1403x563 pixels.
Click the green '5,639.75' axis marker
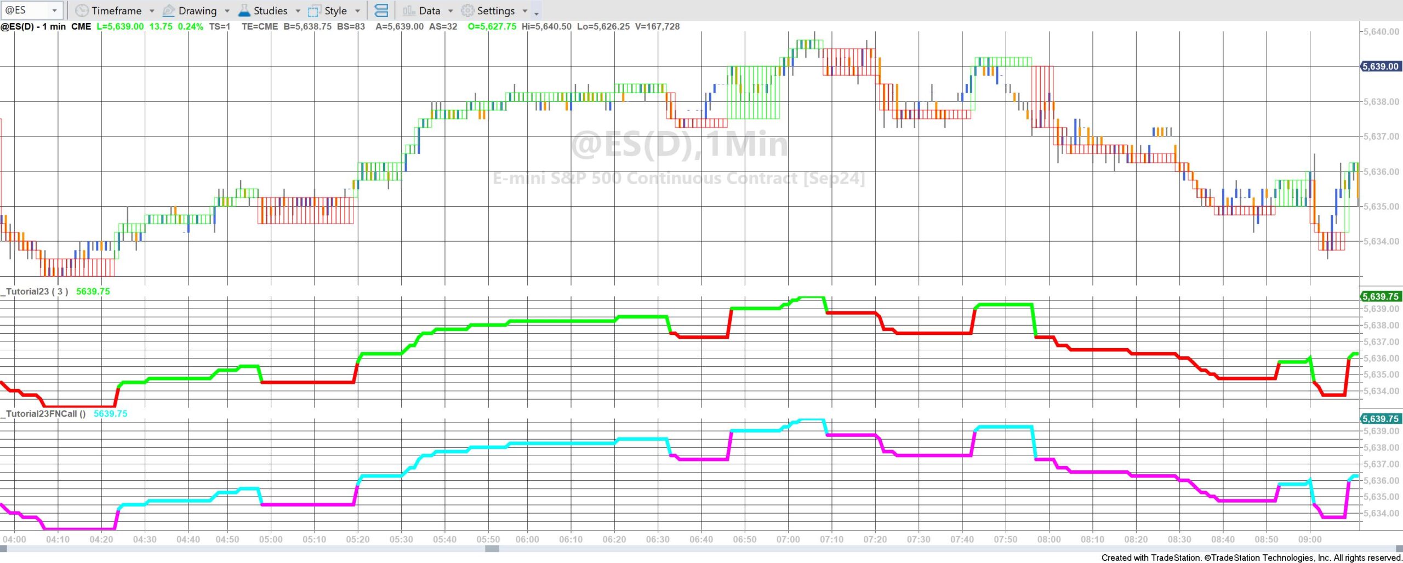(x=1381, y=297)
